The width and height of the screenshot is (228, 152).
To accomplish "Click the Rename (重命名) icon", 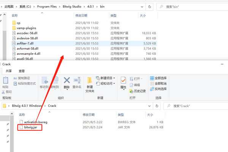I will pos(77,80).
